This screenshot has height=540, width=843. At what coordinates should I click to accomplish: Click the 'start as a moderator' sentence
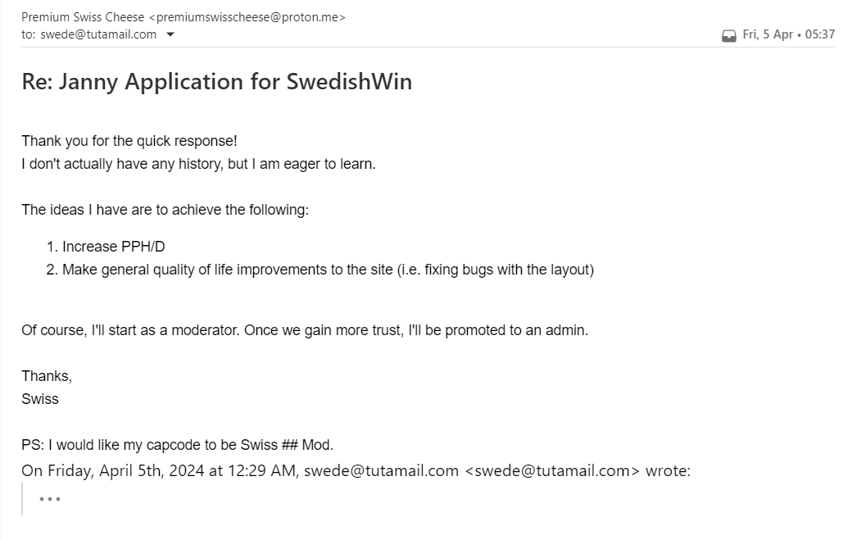click(x=305, y=331)
